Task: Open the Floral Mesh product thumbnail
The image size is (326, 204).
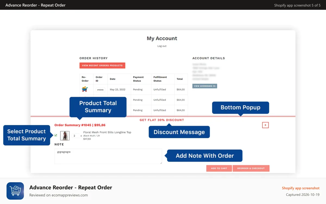Action: [x=65, y=135]
